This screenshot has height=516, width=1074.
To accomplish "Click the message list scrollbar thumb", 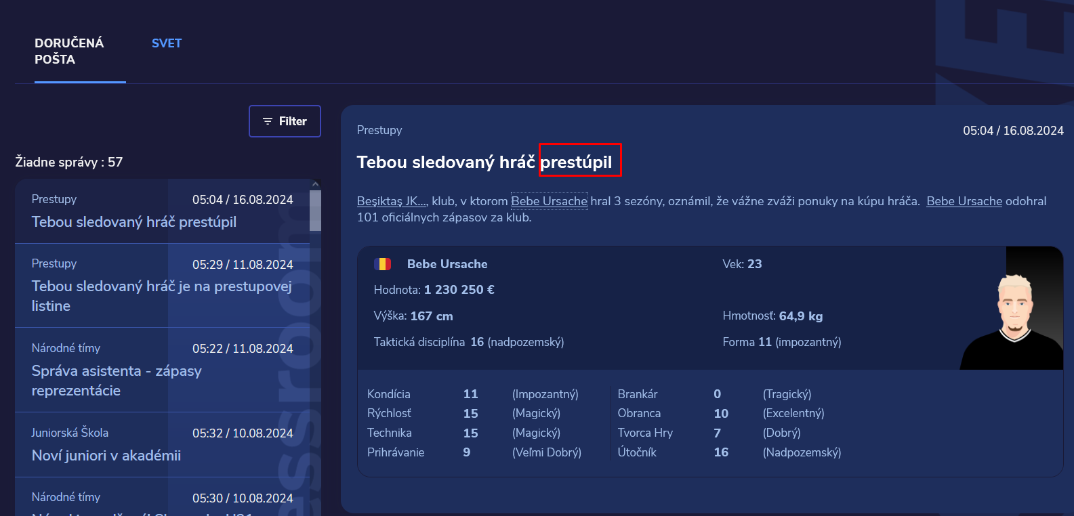I will coord(315,211).
